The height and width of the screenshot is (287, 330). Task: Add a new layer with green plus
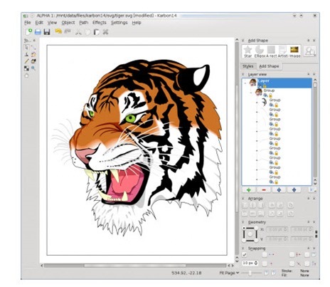[249, 190]
